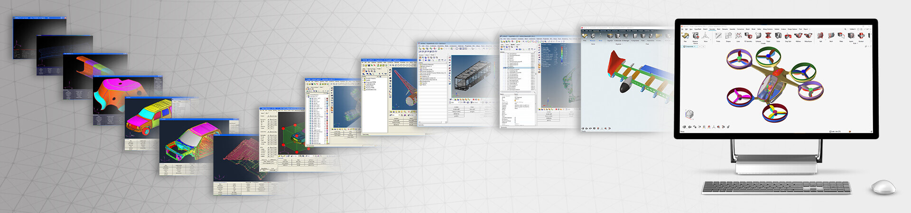
Task: Open the Surfaces tool in the ribbon
Action: click(758, 35)
